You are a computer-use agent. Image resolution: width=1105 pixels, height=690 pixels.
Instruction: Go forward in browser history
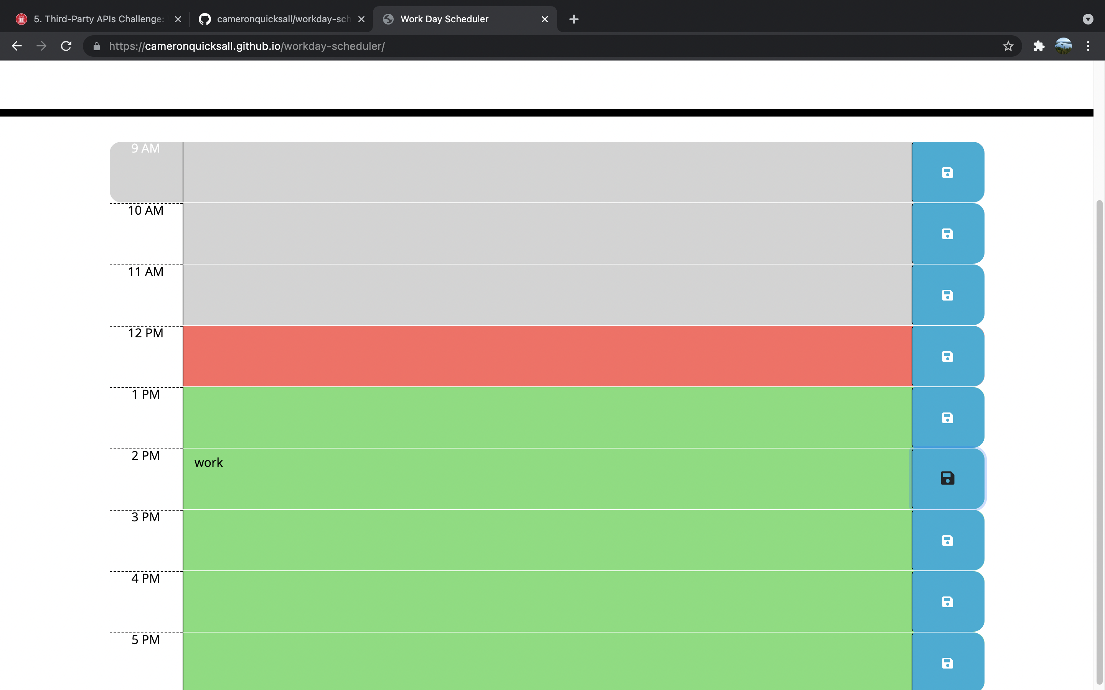coord(41,46)
